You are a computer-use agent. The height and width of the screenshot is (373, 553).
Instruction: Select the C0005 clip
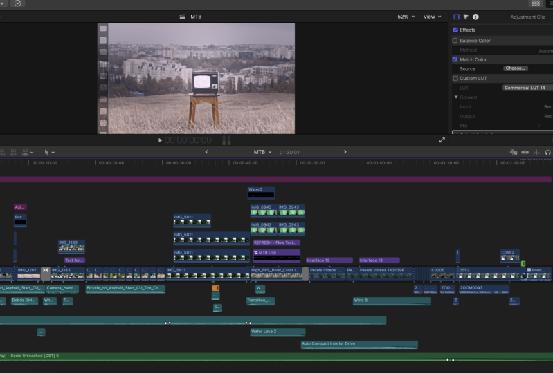click(x=443, y=274)
